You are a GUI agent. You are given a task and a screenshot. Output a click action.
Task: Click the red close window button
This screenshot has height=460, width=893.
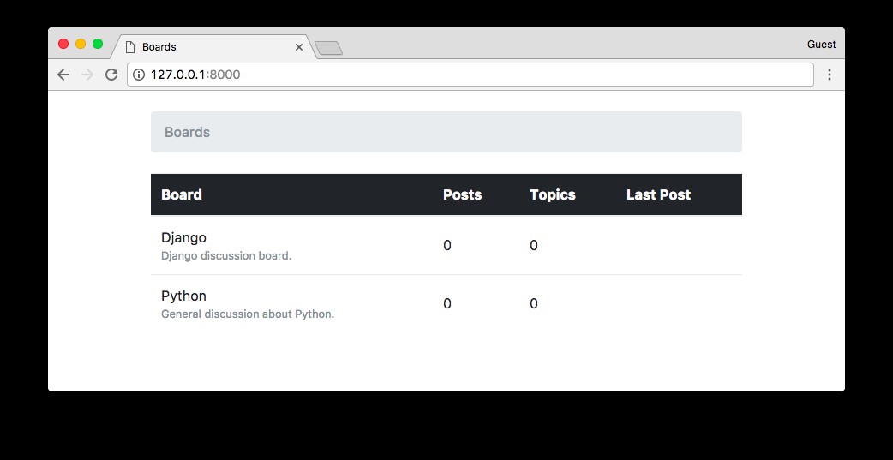(x=63, y=44)
